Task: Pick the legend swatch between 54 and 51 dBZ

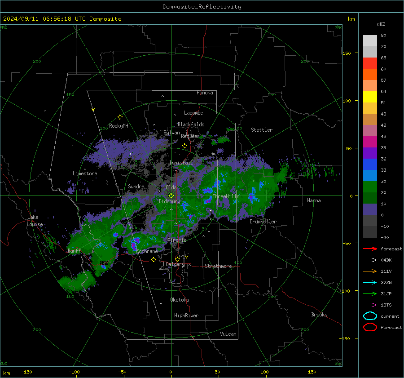Action: pyautogui.click(x=370, y=97)
